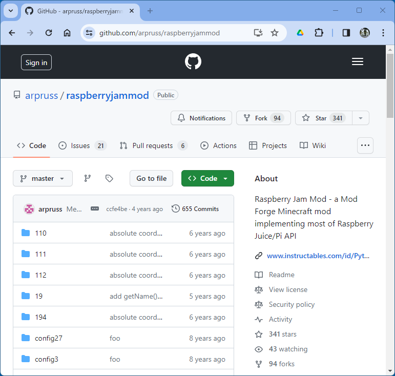Click the browser reload button
This screenshot has width=395, height=376.
pos(49,33)
